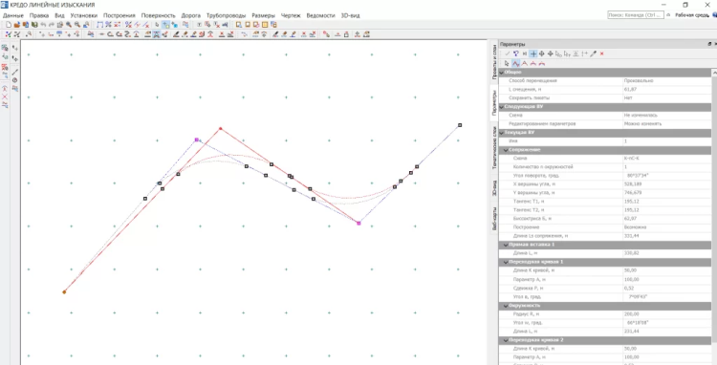Image resolution: width=717 pixels, height=365 pixels.
Task: Open the Размеры menu
Action: click(264, 15)
